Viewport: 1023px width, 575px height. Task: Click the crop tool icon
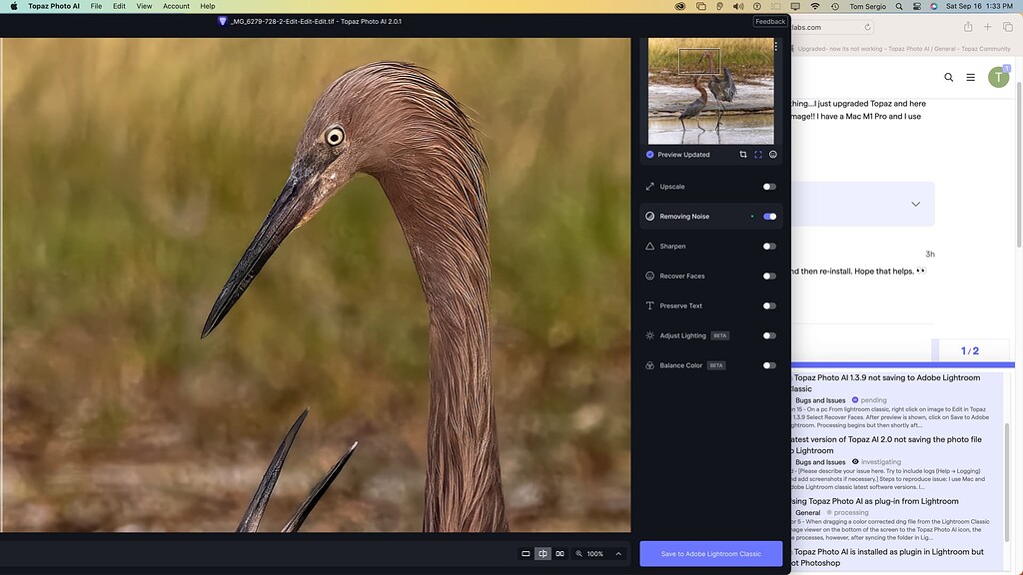click(743, 155)
